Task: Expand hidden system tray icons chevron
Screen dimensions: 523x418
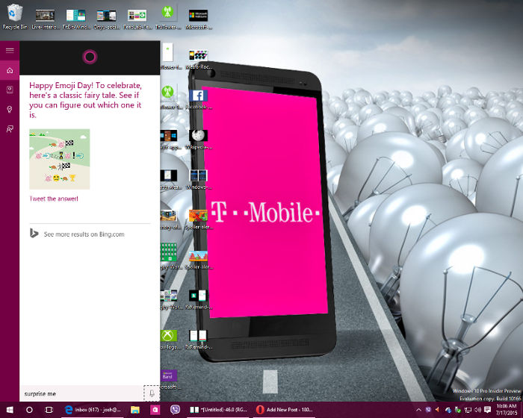Action: (x=418, y=409)
